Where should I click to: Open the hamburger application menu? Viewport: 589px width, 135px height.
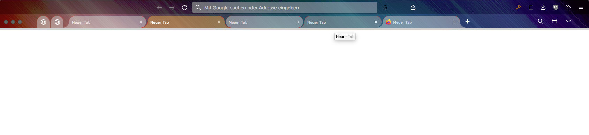[581, 7]
